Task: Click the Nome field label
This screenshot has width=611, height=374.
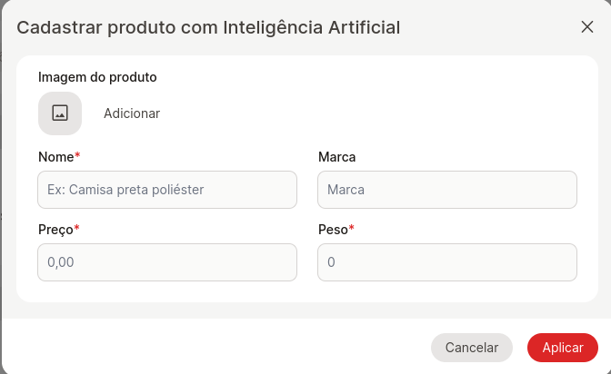Action: point(56,157)
